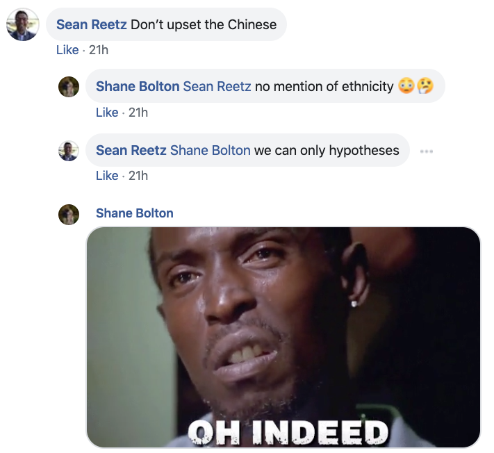Click the thinking face emoji in reply
The width and height of the screenshot is (494, 453).
(x=425, y=86)
